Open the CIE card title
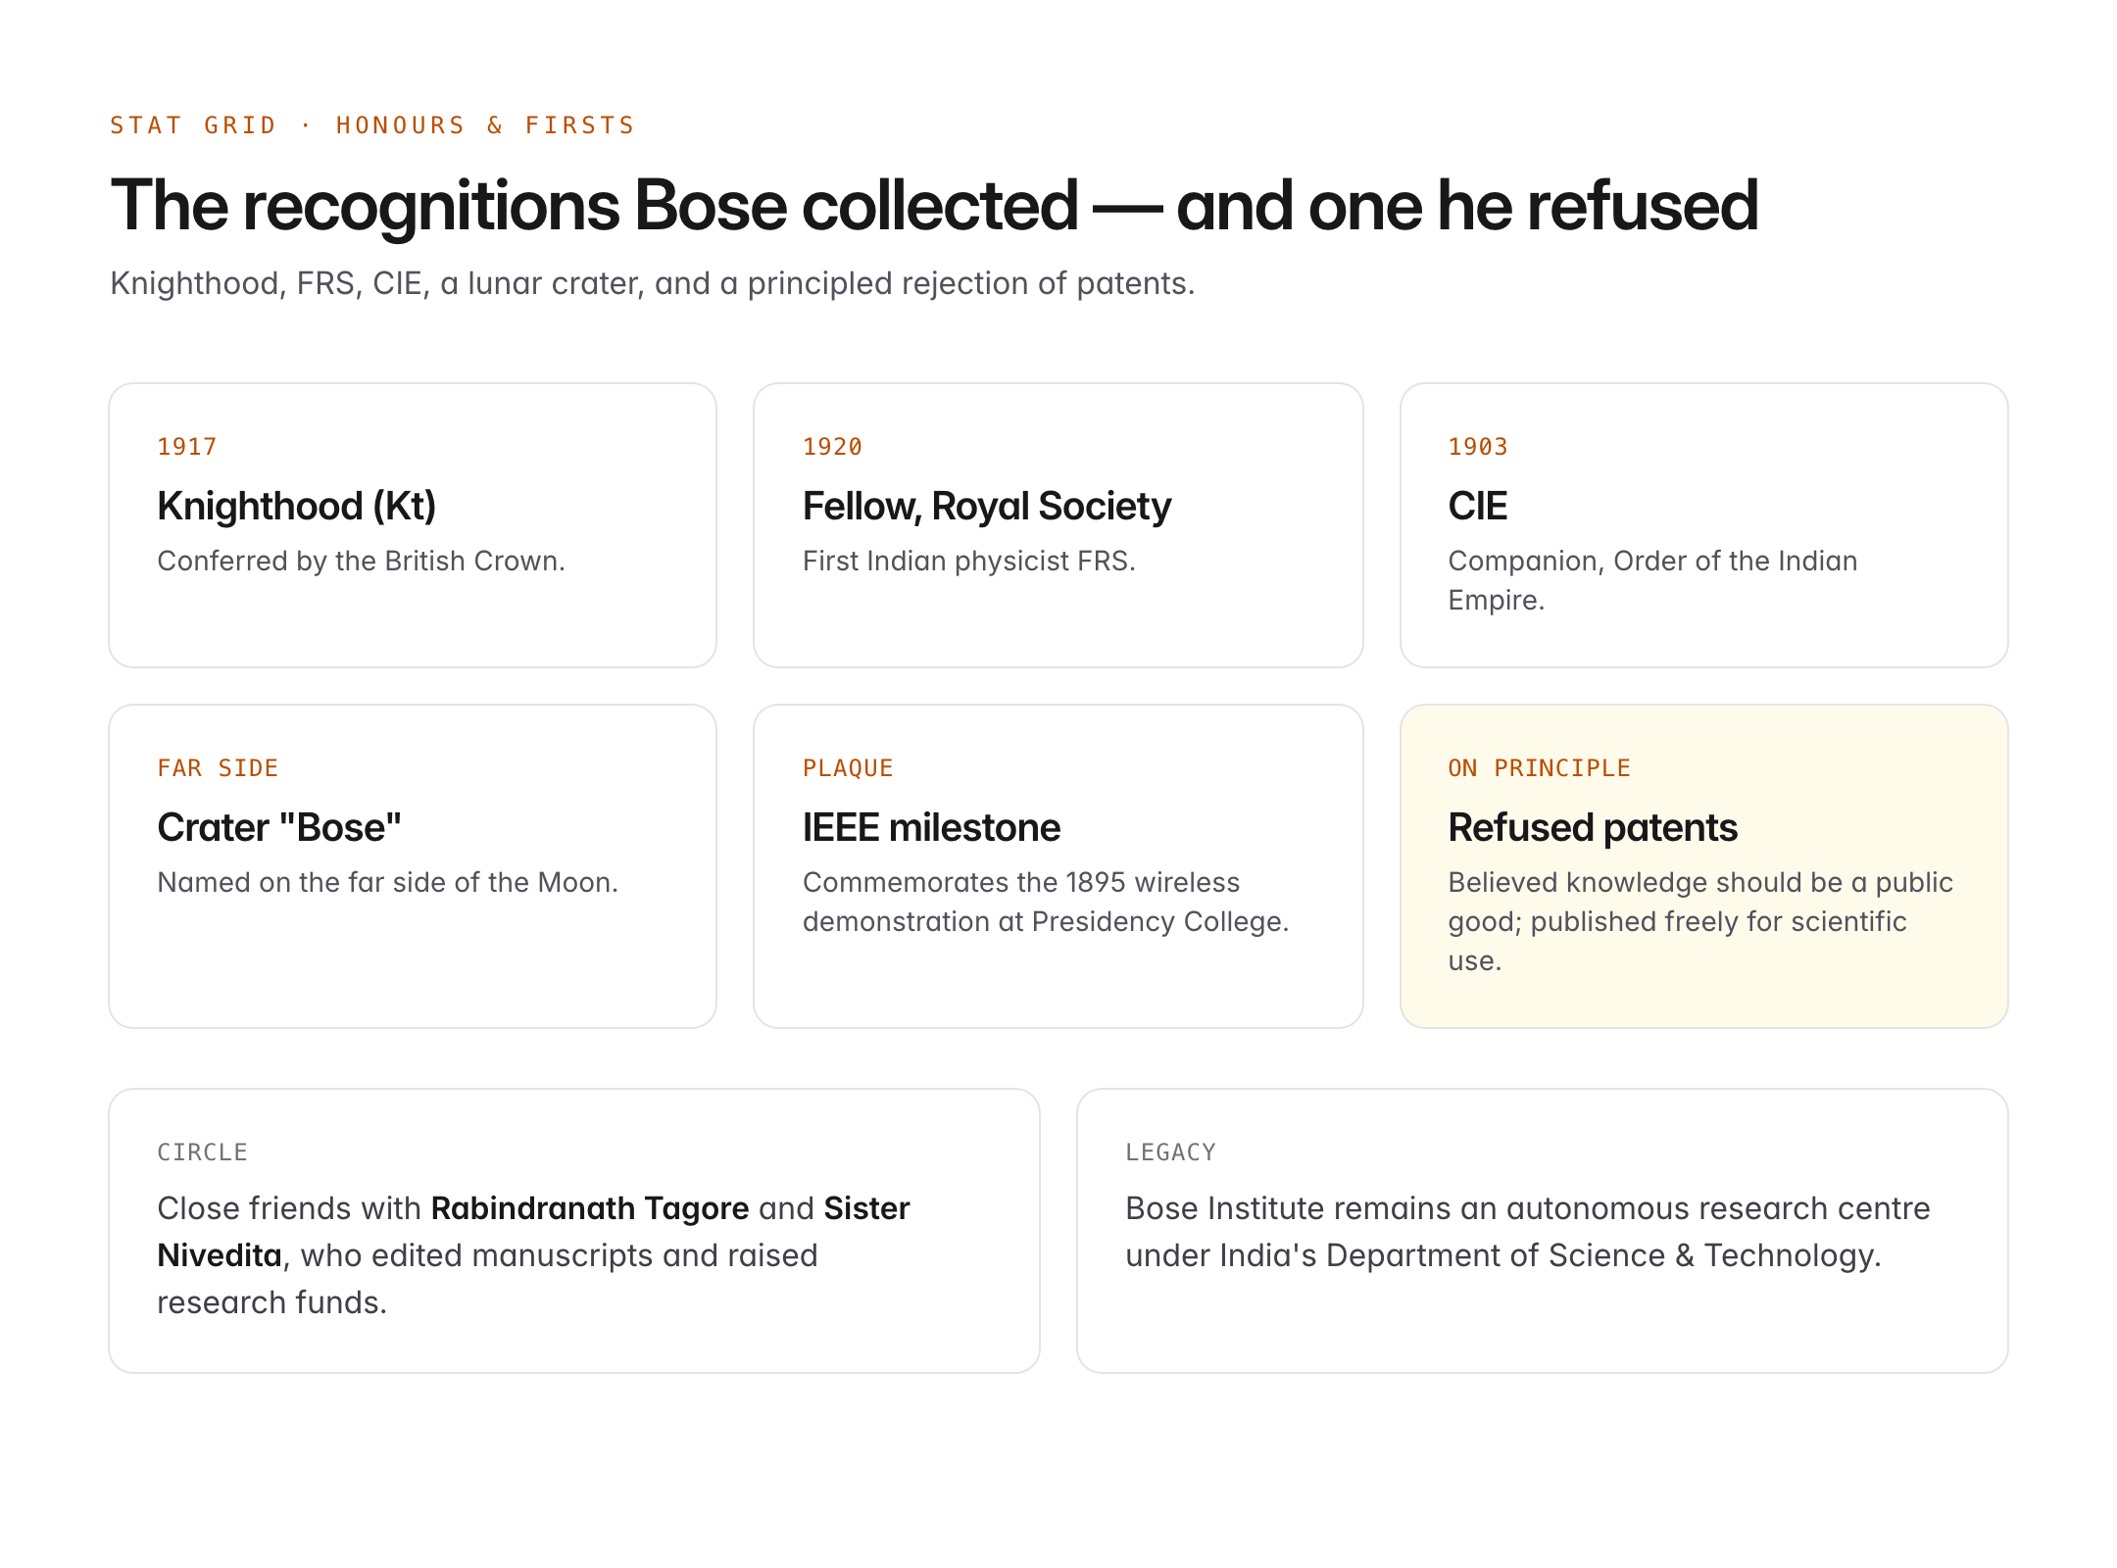 click(1478, 506)
